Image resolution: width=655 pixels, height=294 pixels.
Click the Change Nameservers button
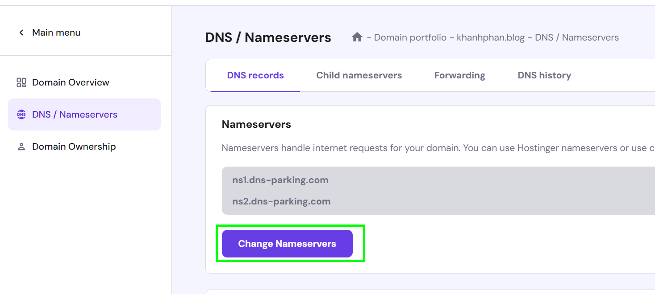pos(287,244)
